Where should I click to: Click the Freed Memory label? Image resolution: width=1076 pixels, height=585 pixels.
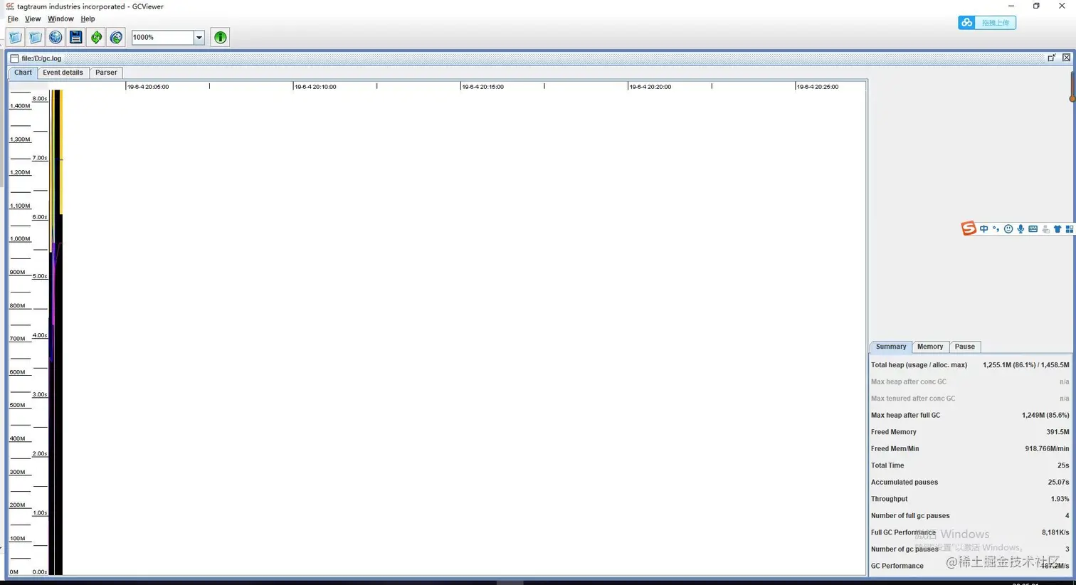coord(894,432)
